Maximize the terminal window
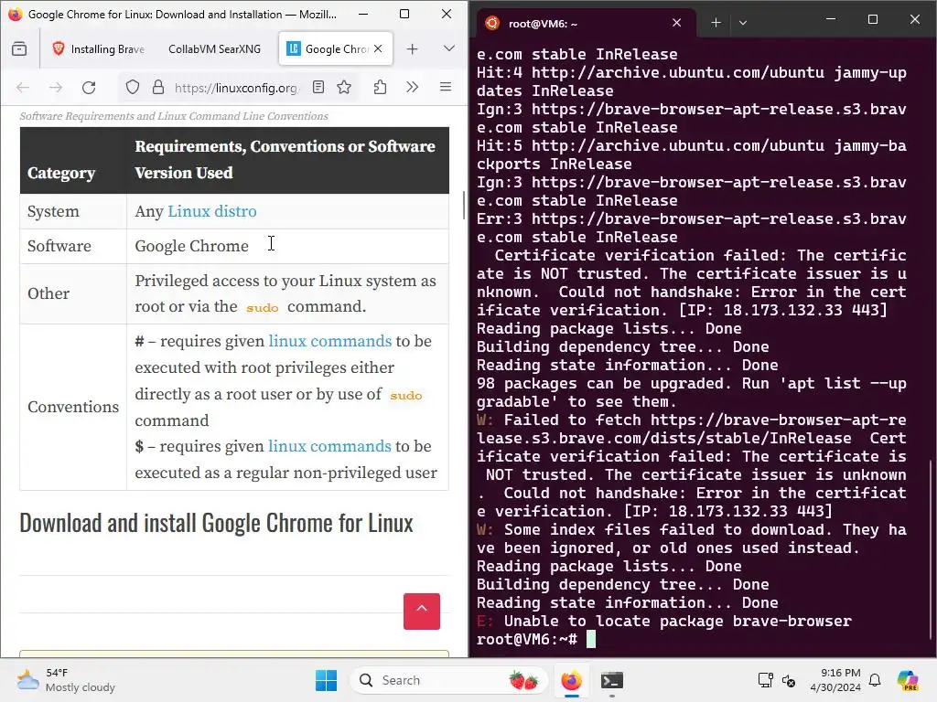Image resolution: width=937 pixels, height=702 pixels. pyautogui.click(x=872, y=20)
